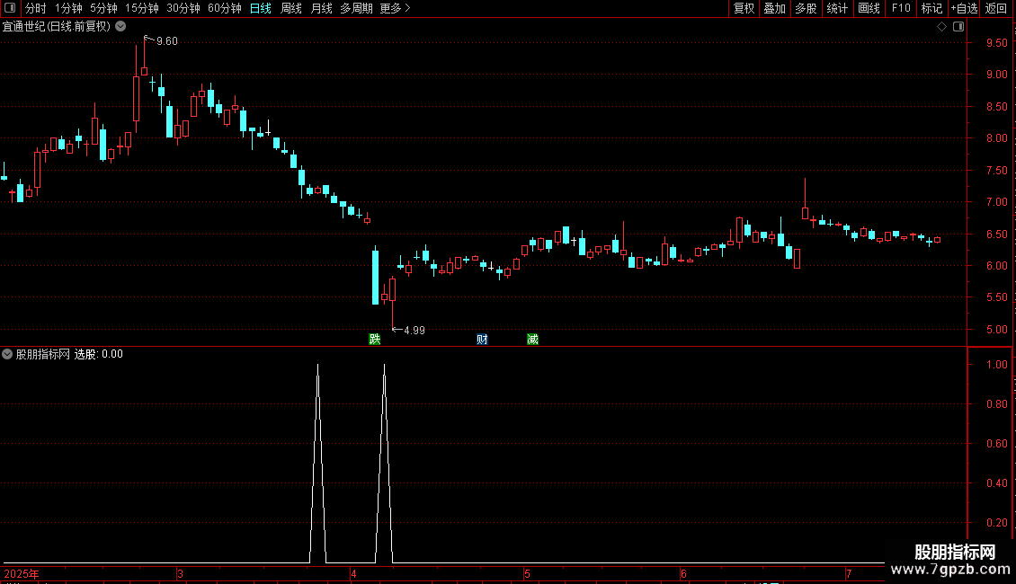Open the 统计 statistics button
Image resolution: width=1016 pixels, height=584 pixels.
[837, 8]
